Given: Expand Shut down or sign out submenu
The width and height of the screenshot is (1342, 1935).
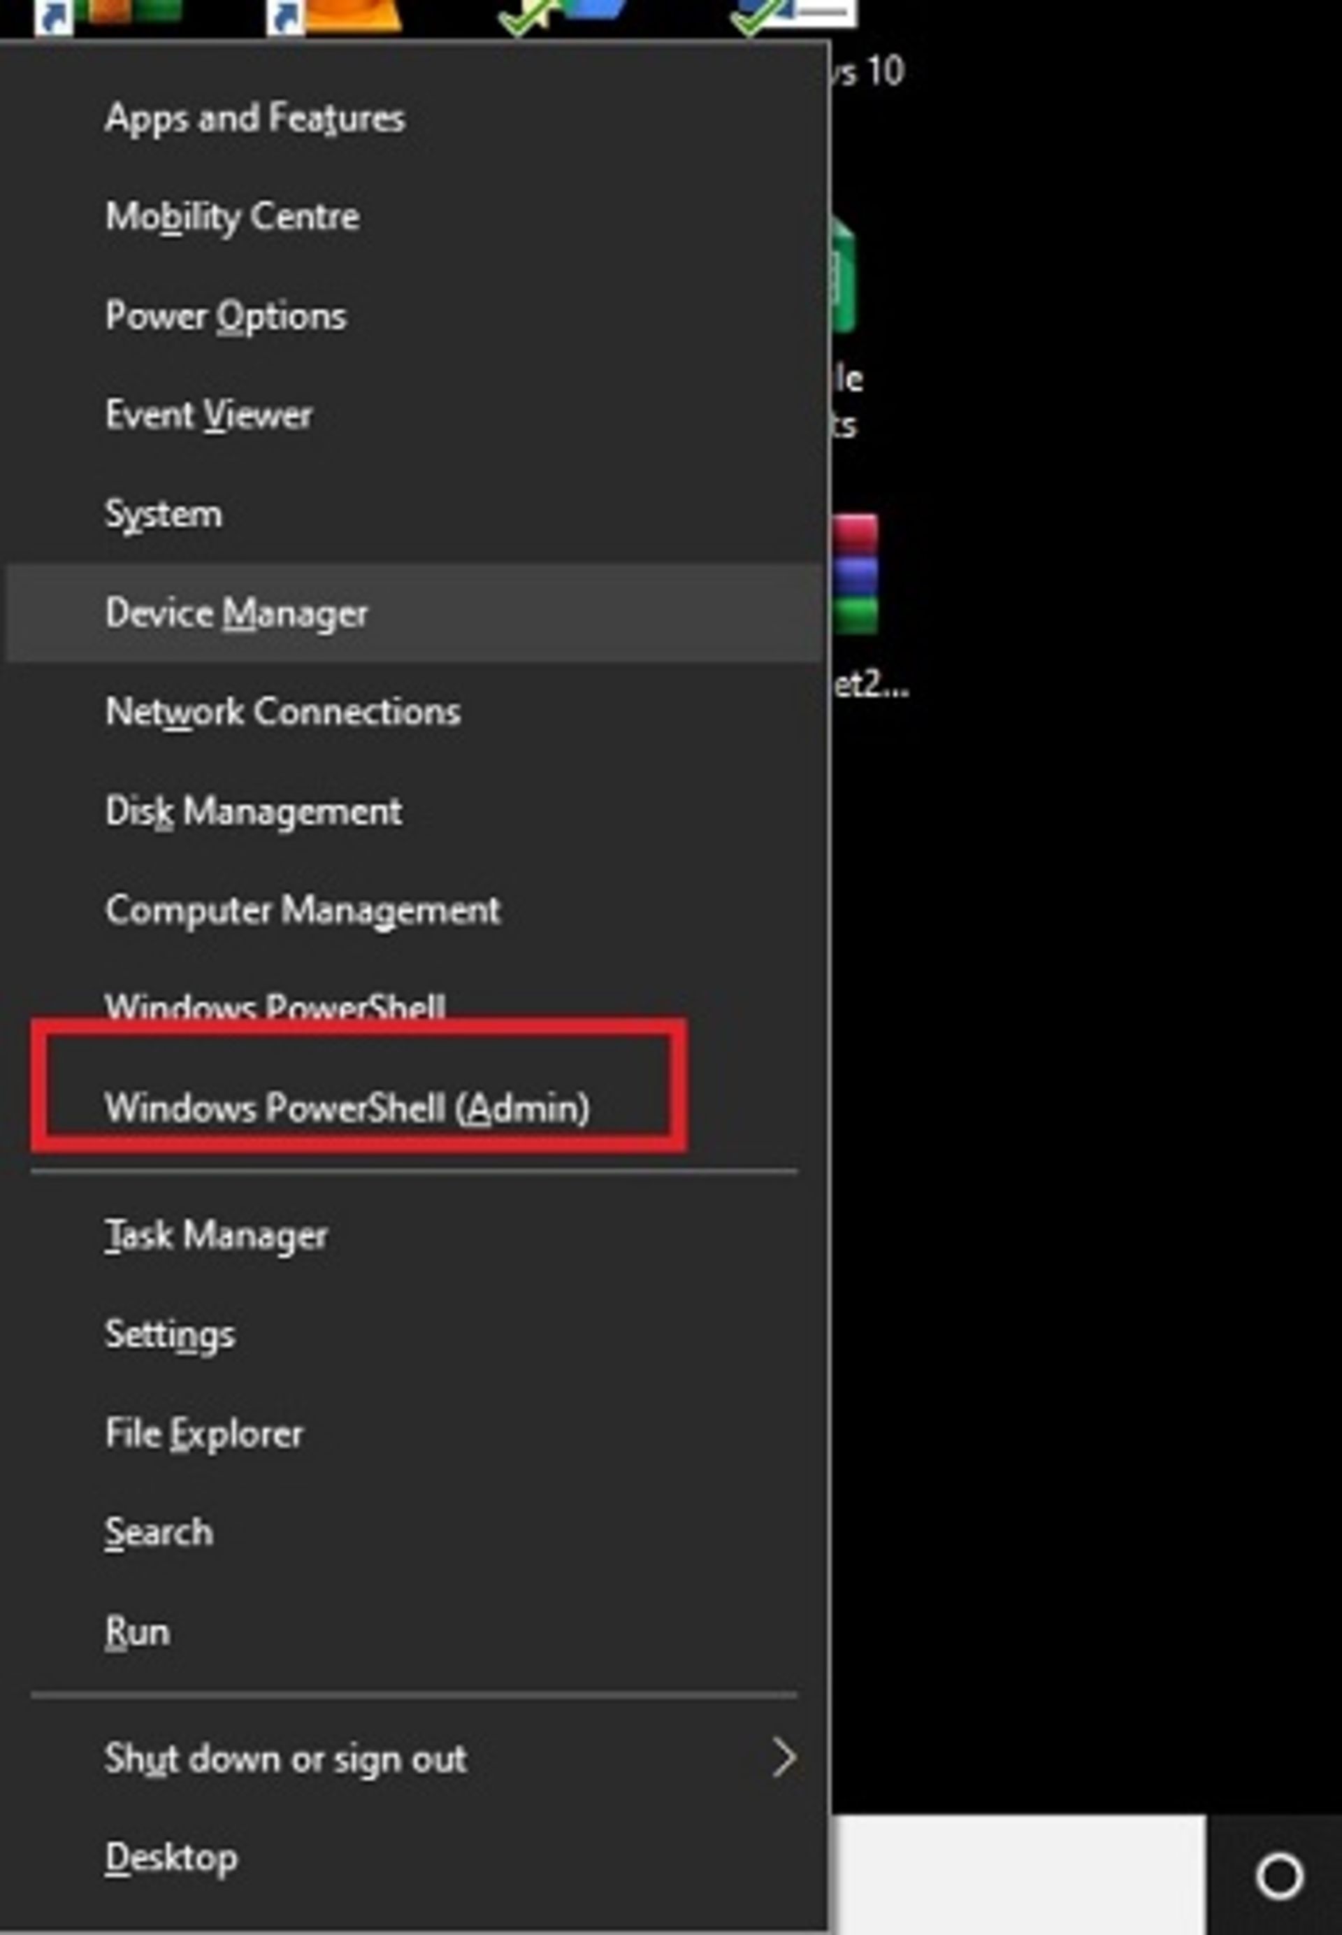Looking at the screenshot, I should coord(414,1759).
